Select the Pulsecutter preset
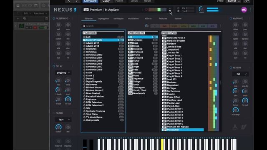 183,130
